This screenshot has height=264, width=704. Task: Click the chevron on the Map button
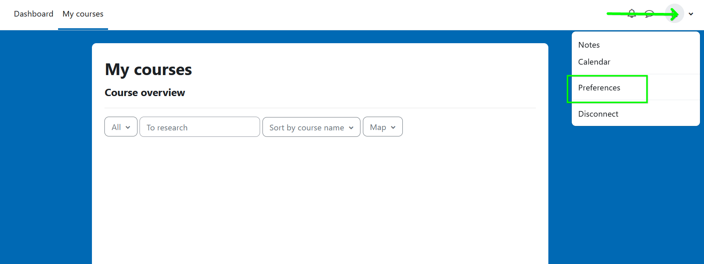tap(393, 127)
